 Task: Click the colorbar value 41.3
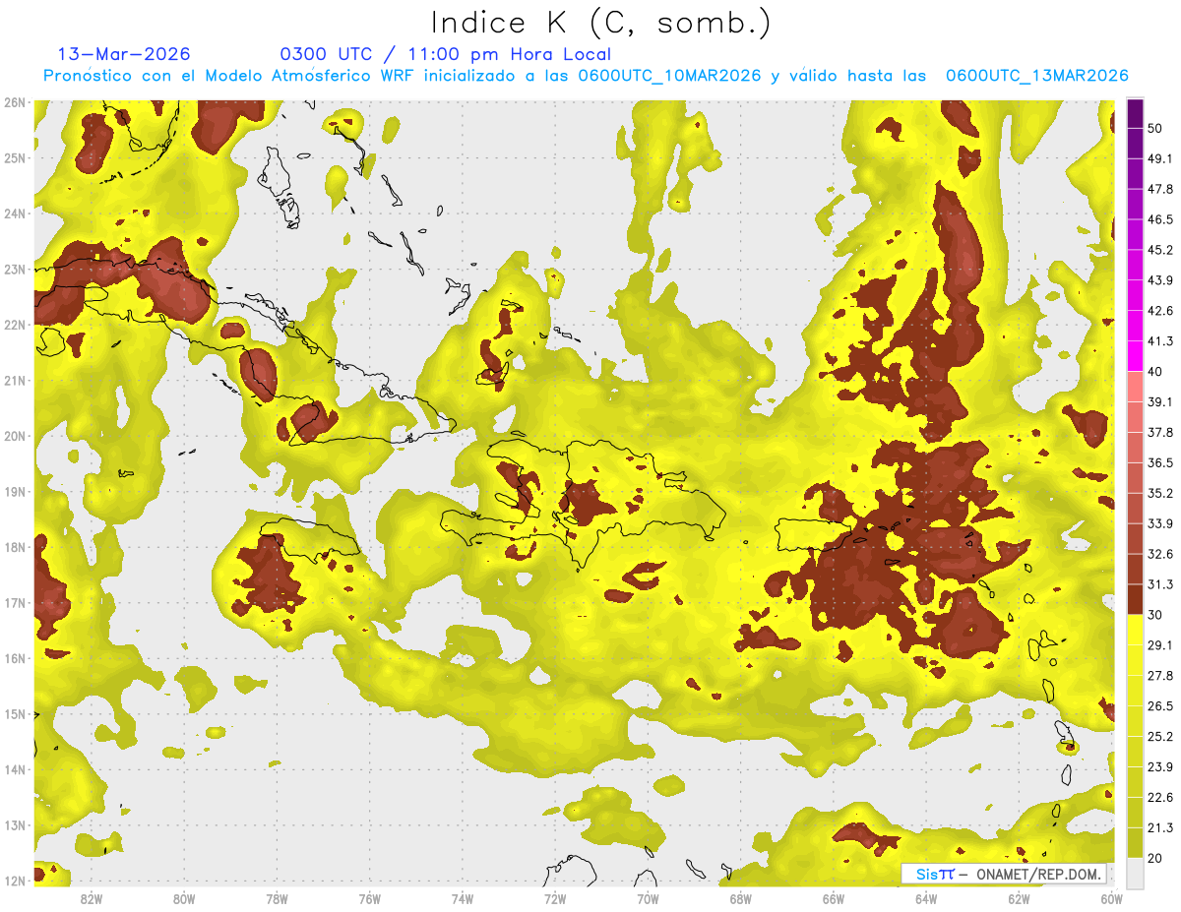[1159, 341]
